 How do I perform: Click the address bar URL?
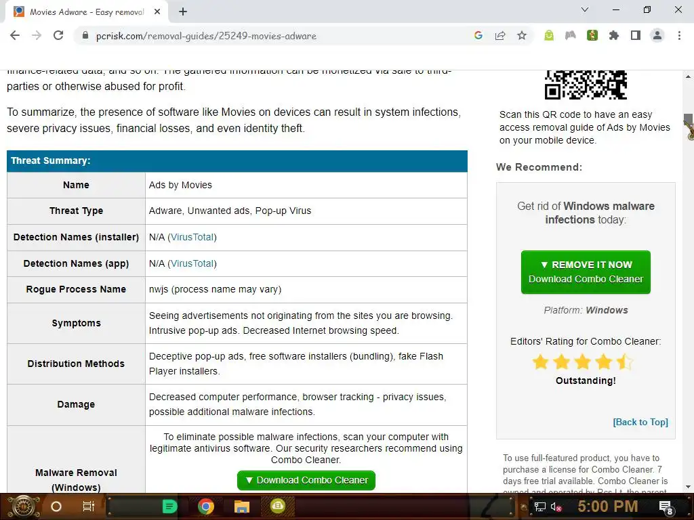click(x=206, y=36)
